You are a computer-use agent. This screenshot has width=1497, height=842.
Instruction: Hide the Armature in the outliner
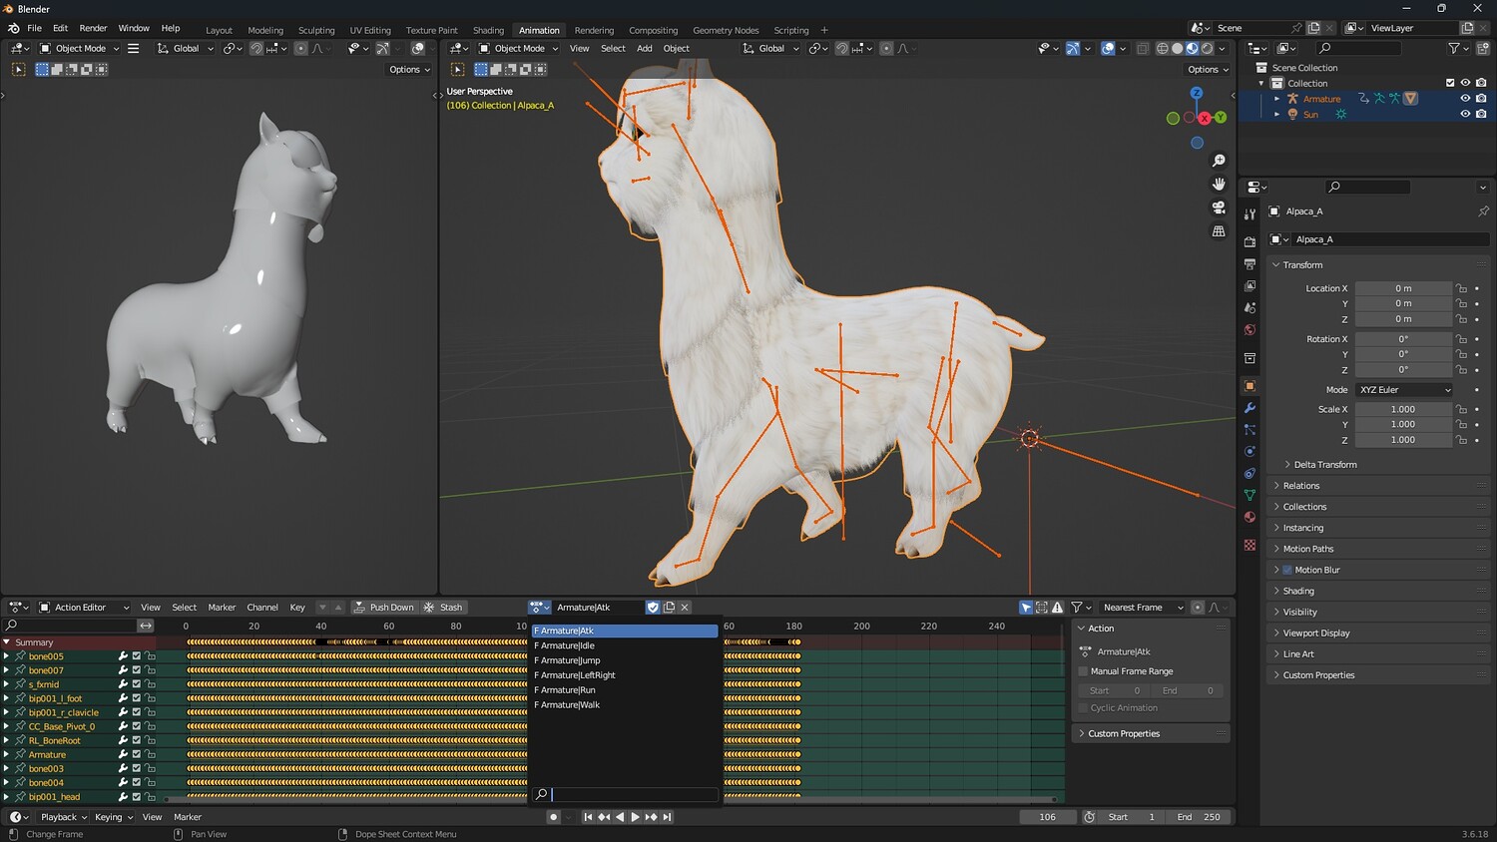1465,99
